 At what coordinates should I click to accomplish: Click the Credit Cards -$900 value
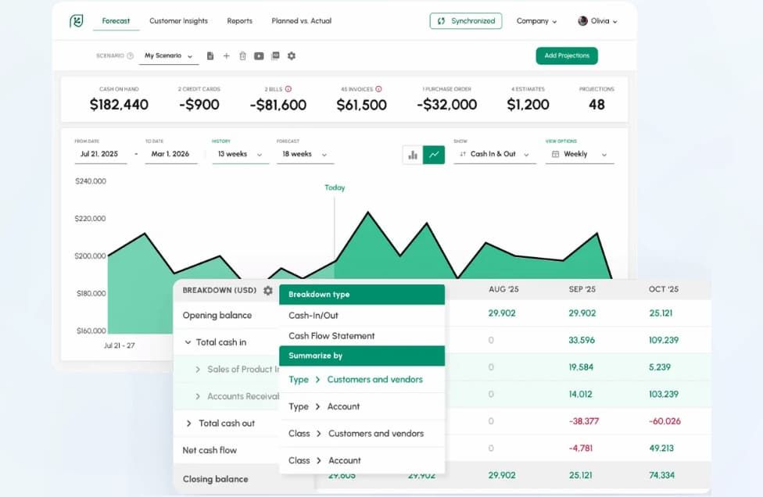tap(199, 105)
